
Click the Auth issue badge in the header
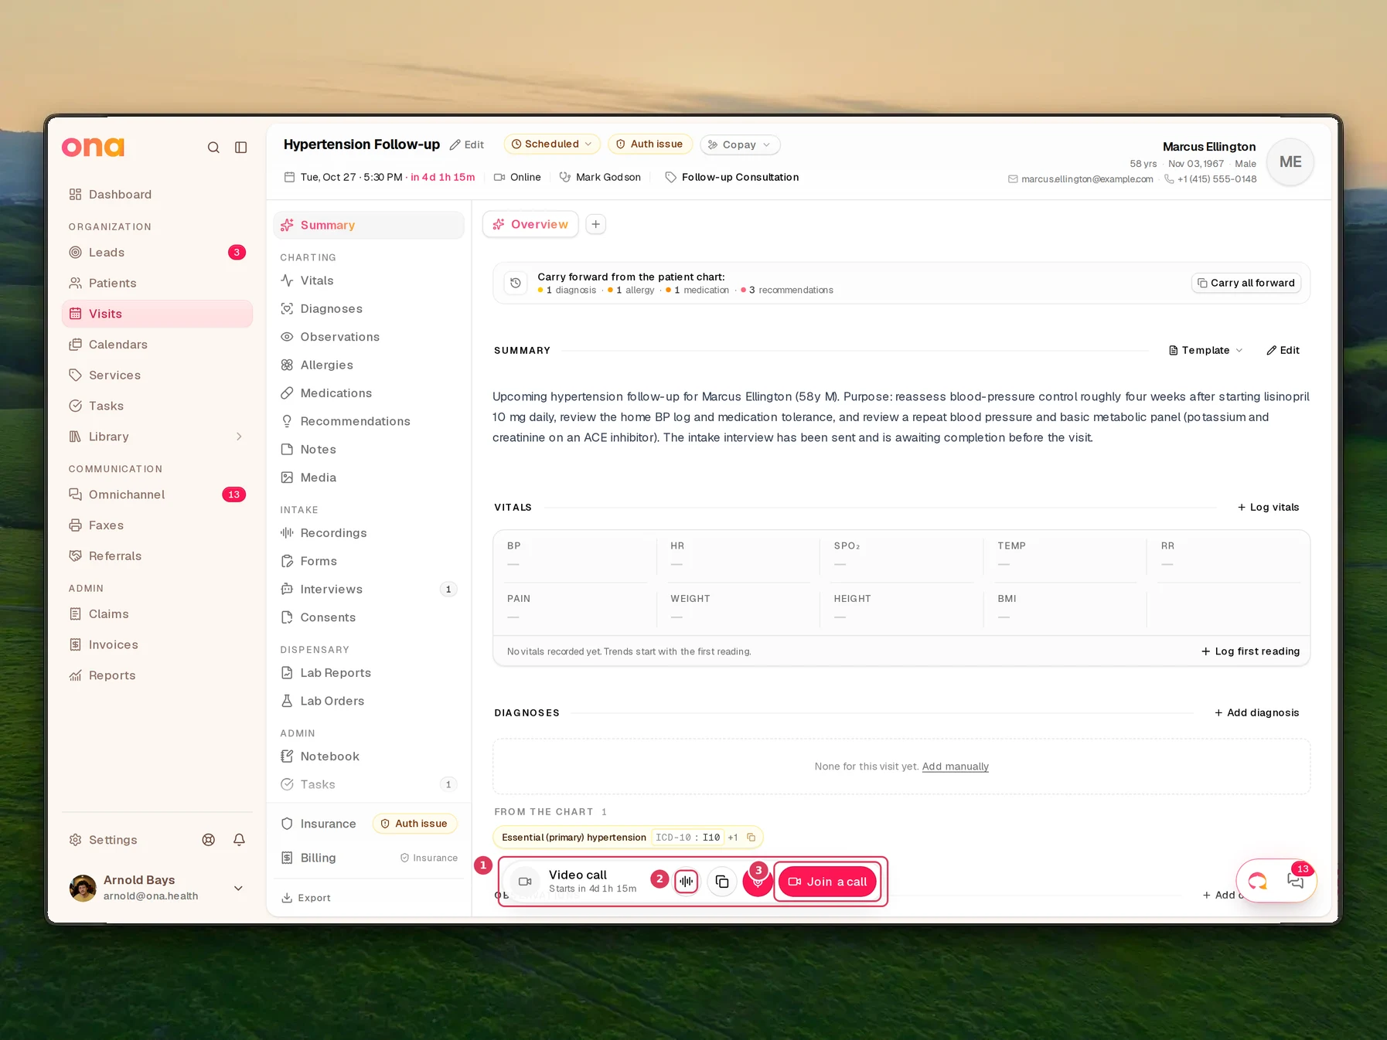point(649,144)
